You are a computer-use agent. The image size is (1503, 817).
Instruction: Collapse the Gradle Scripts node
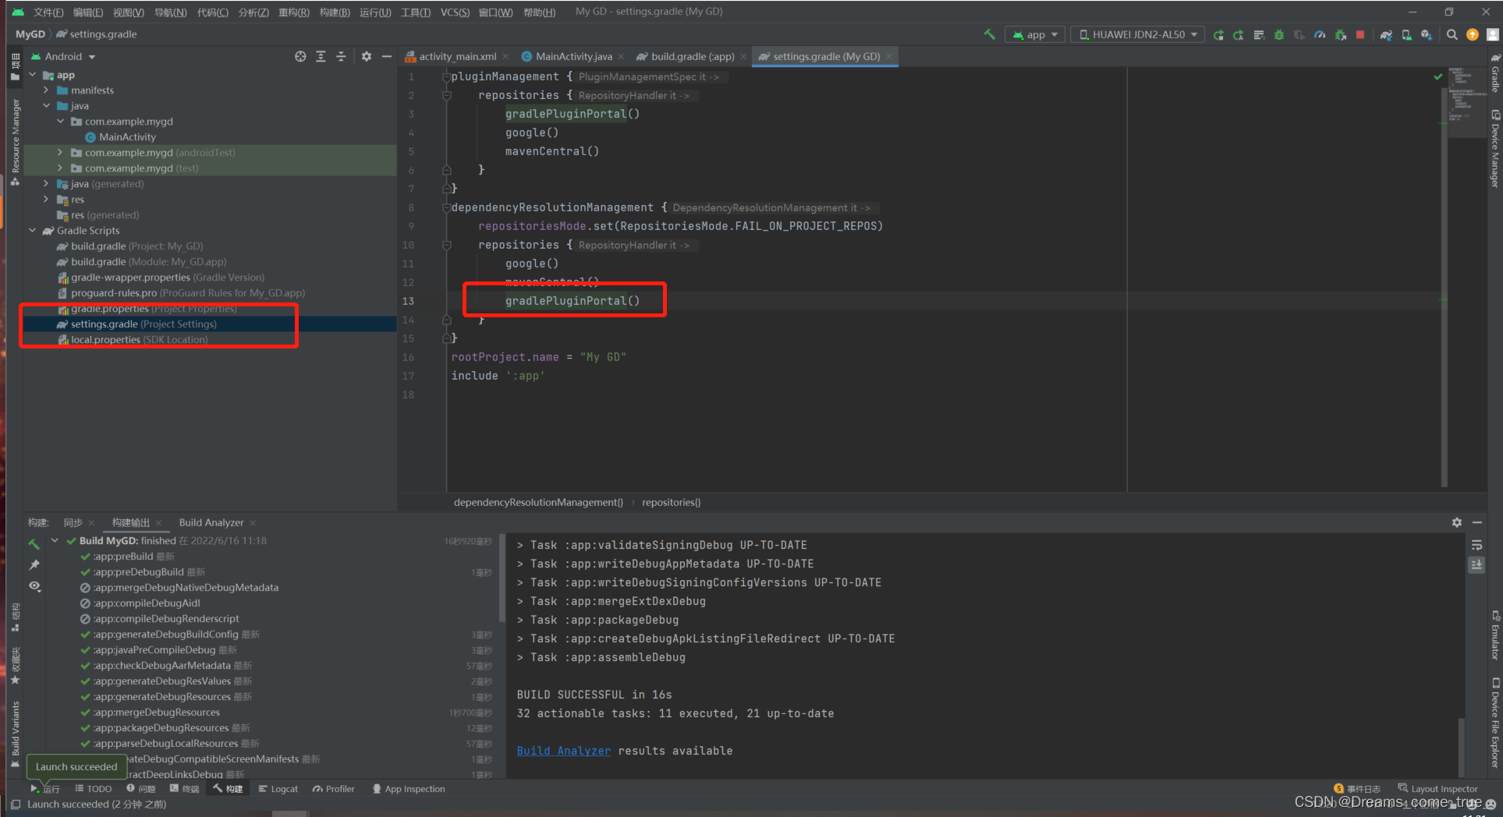33,230
